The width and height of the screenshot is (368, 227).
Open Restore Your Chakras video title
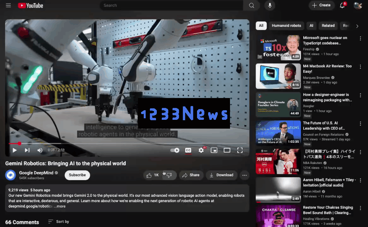click(x=328, y=210)
